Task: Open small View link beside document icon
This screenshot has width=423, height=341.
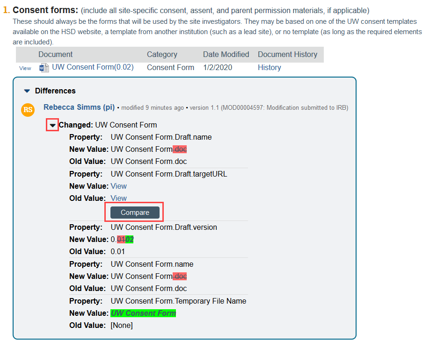Action: [25, 68]
